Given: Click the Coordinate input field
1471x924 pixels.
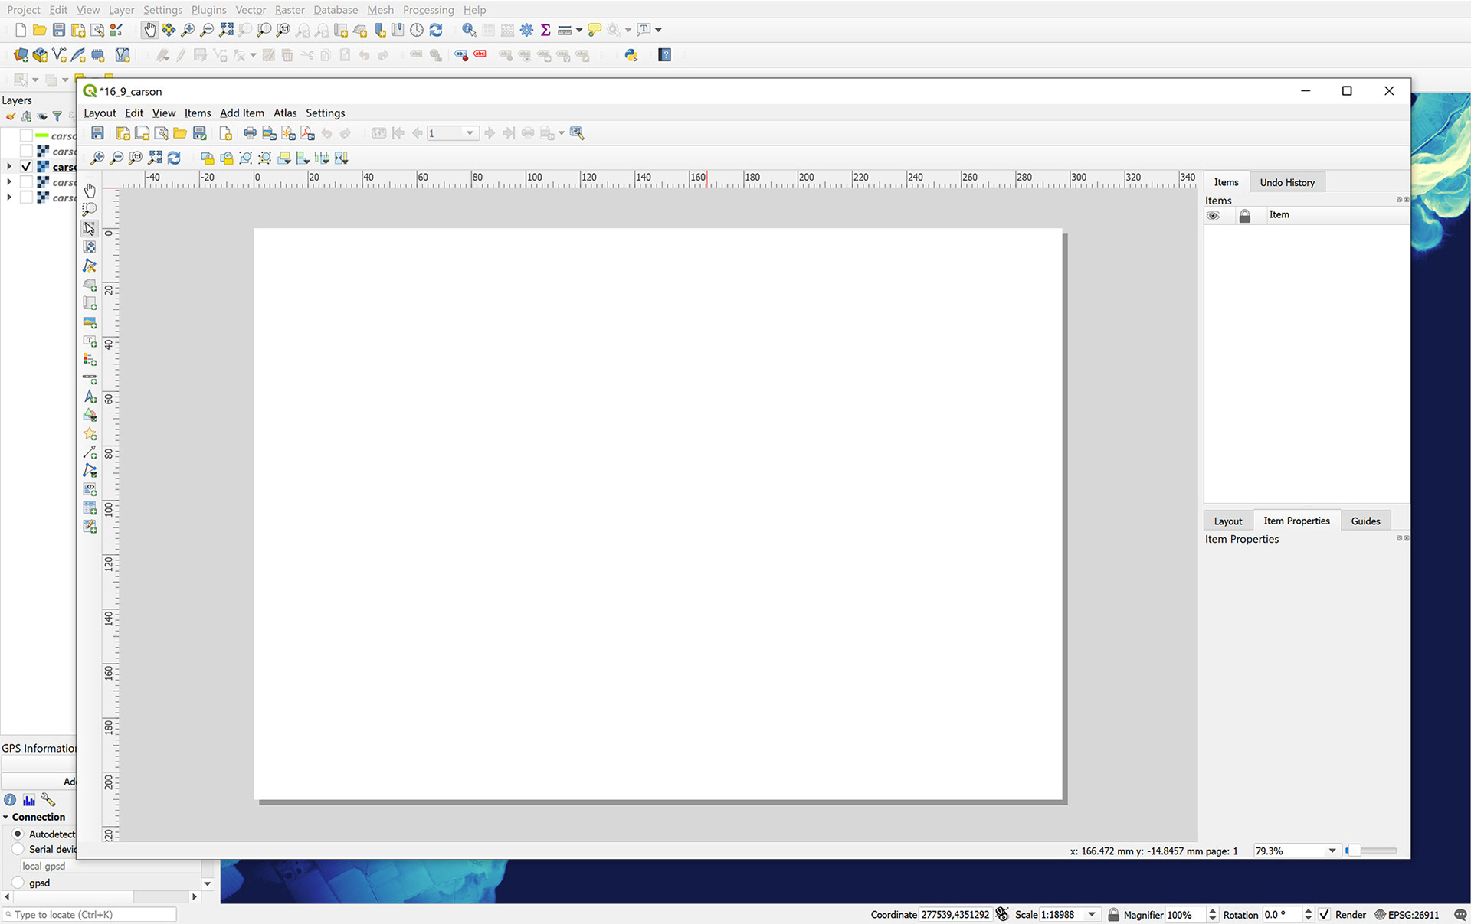Looking at the screenshot, I should [955, 915].
